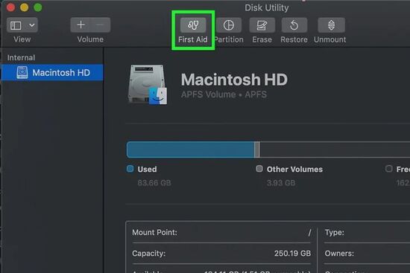This screenshot has width=410, height=273.
Task: Click the Capacity 250.19 GB row
Action: click(x=221, y=253)
